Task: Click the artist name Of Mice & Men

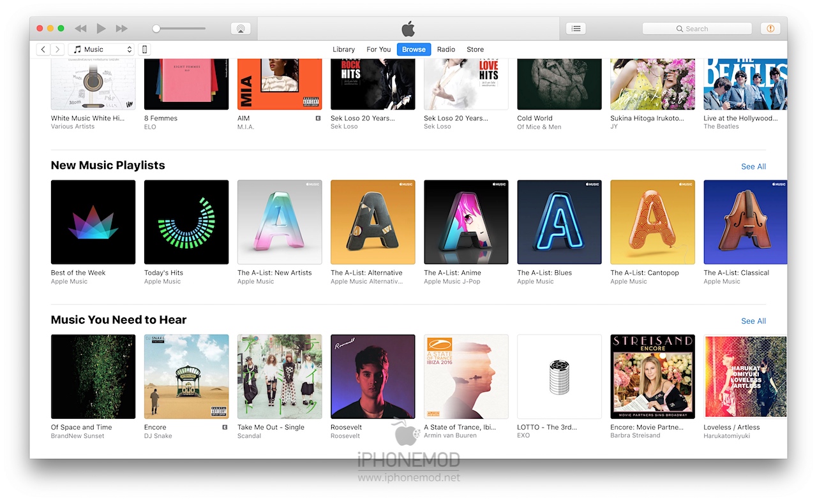Action: click(x=539, y=127)
